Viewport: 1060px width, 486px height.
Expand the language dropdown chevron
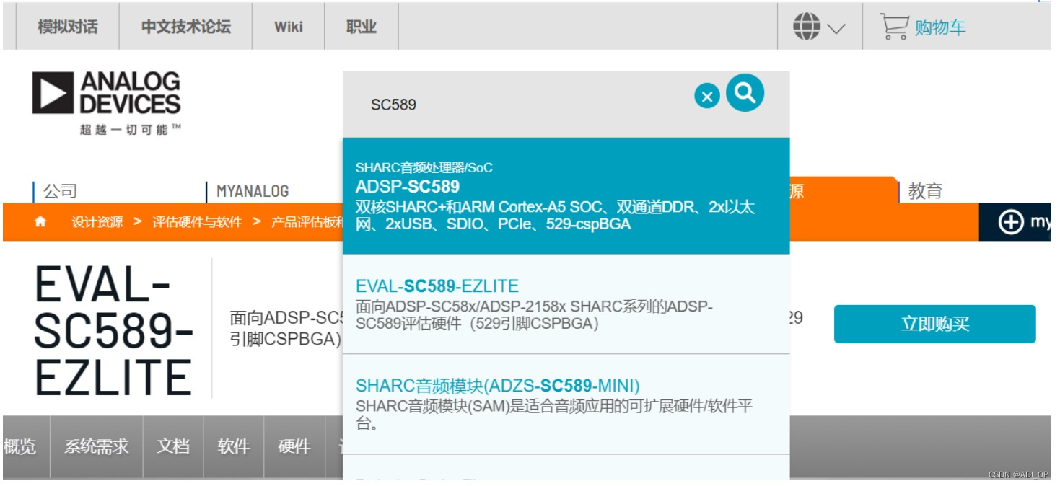(x=836, y=29)
